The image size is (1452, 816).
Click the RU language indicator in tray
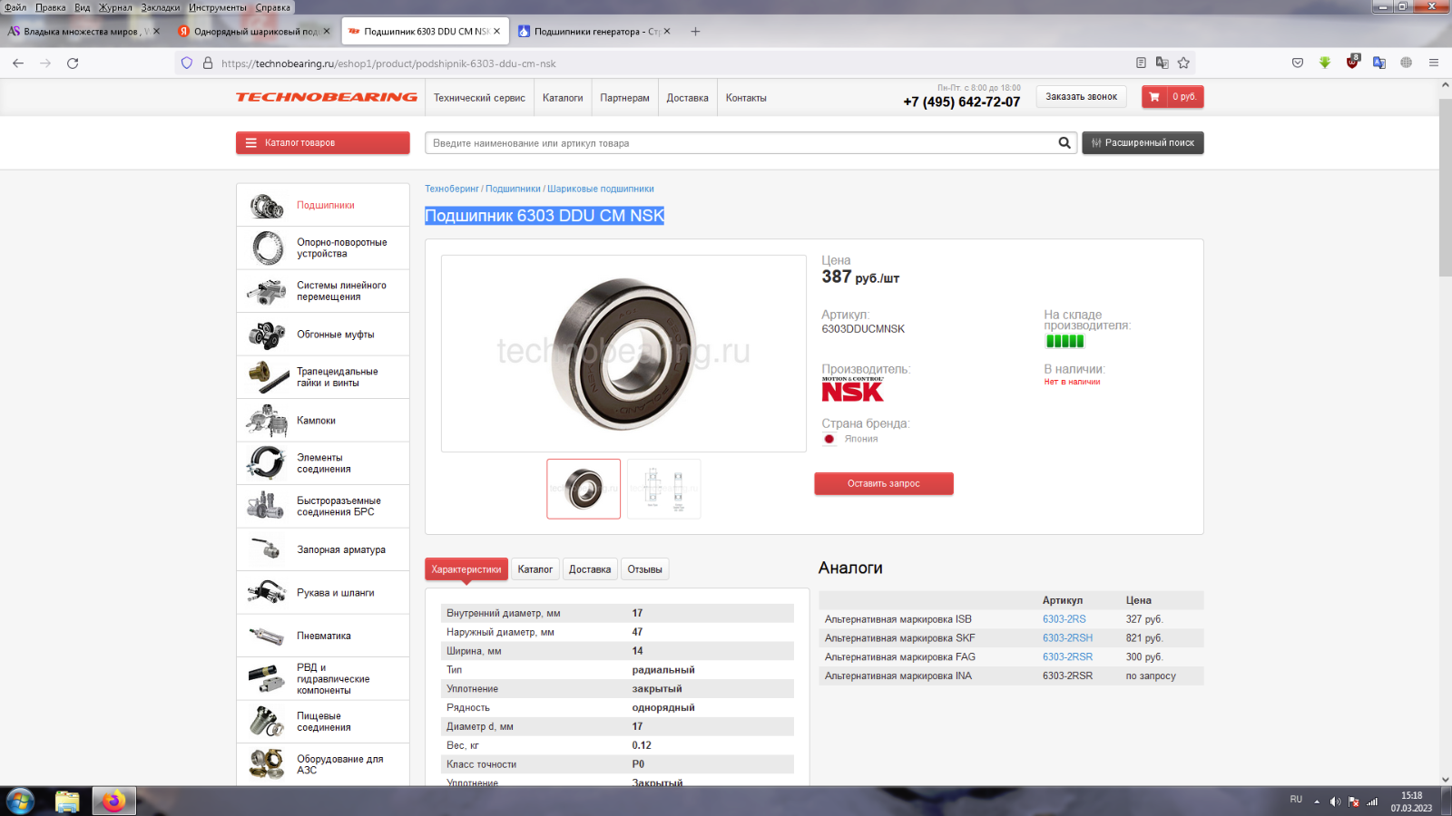1296,800
